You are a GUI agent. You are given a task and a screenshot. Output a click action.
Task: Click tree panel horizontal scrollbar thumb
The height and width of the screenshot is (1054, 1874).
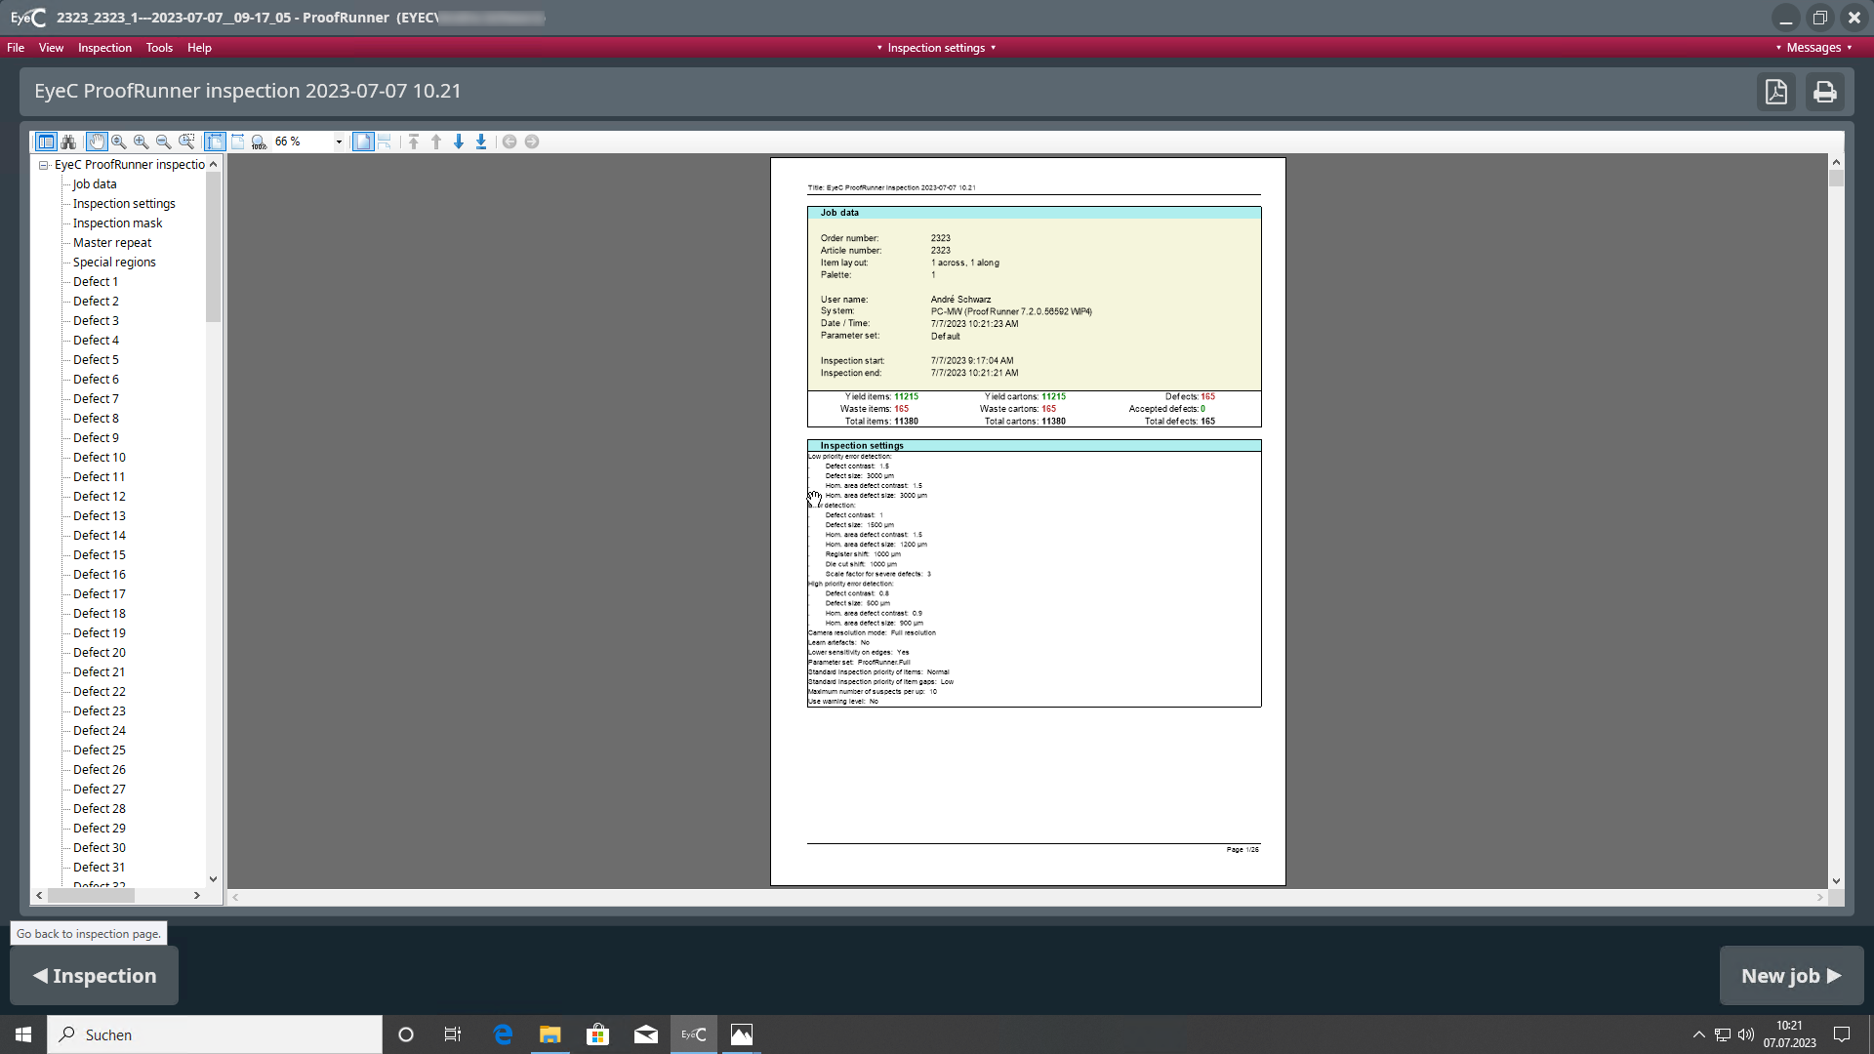click(91, 896)
